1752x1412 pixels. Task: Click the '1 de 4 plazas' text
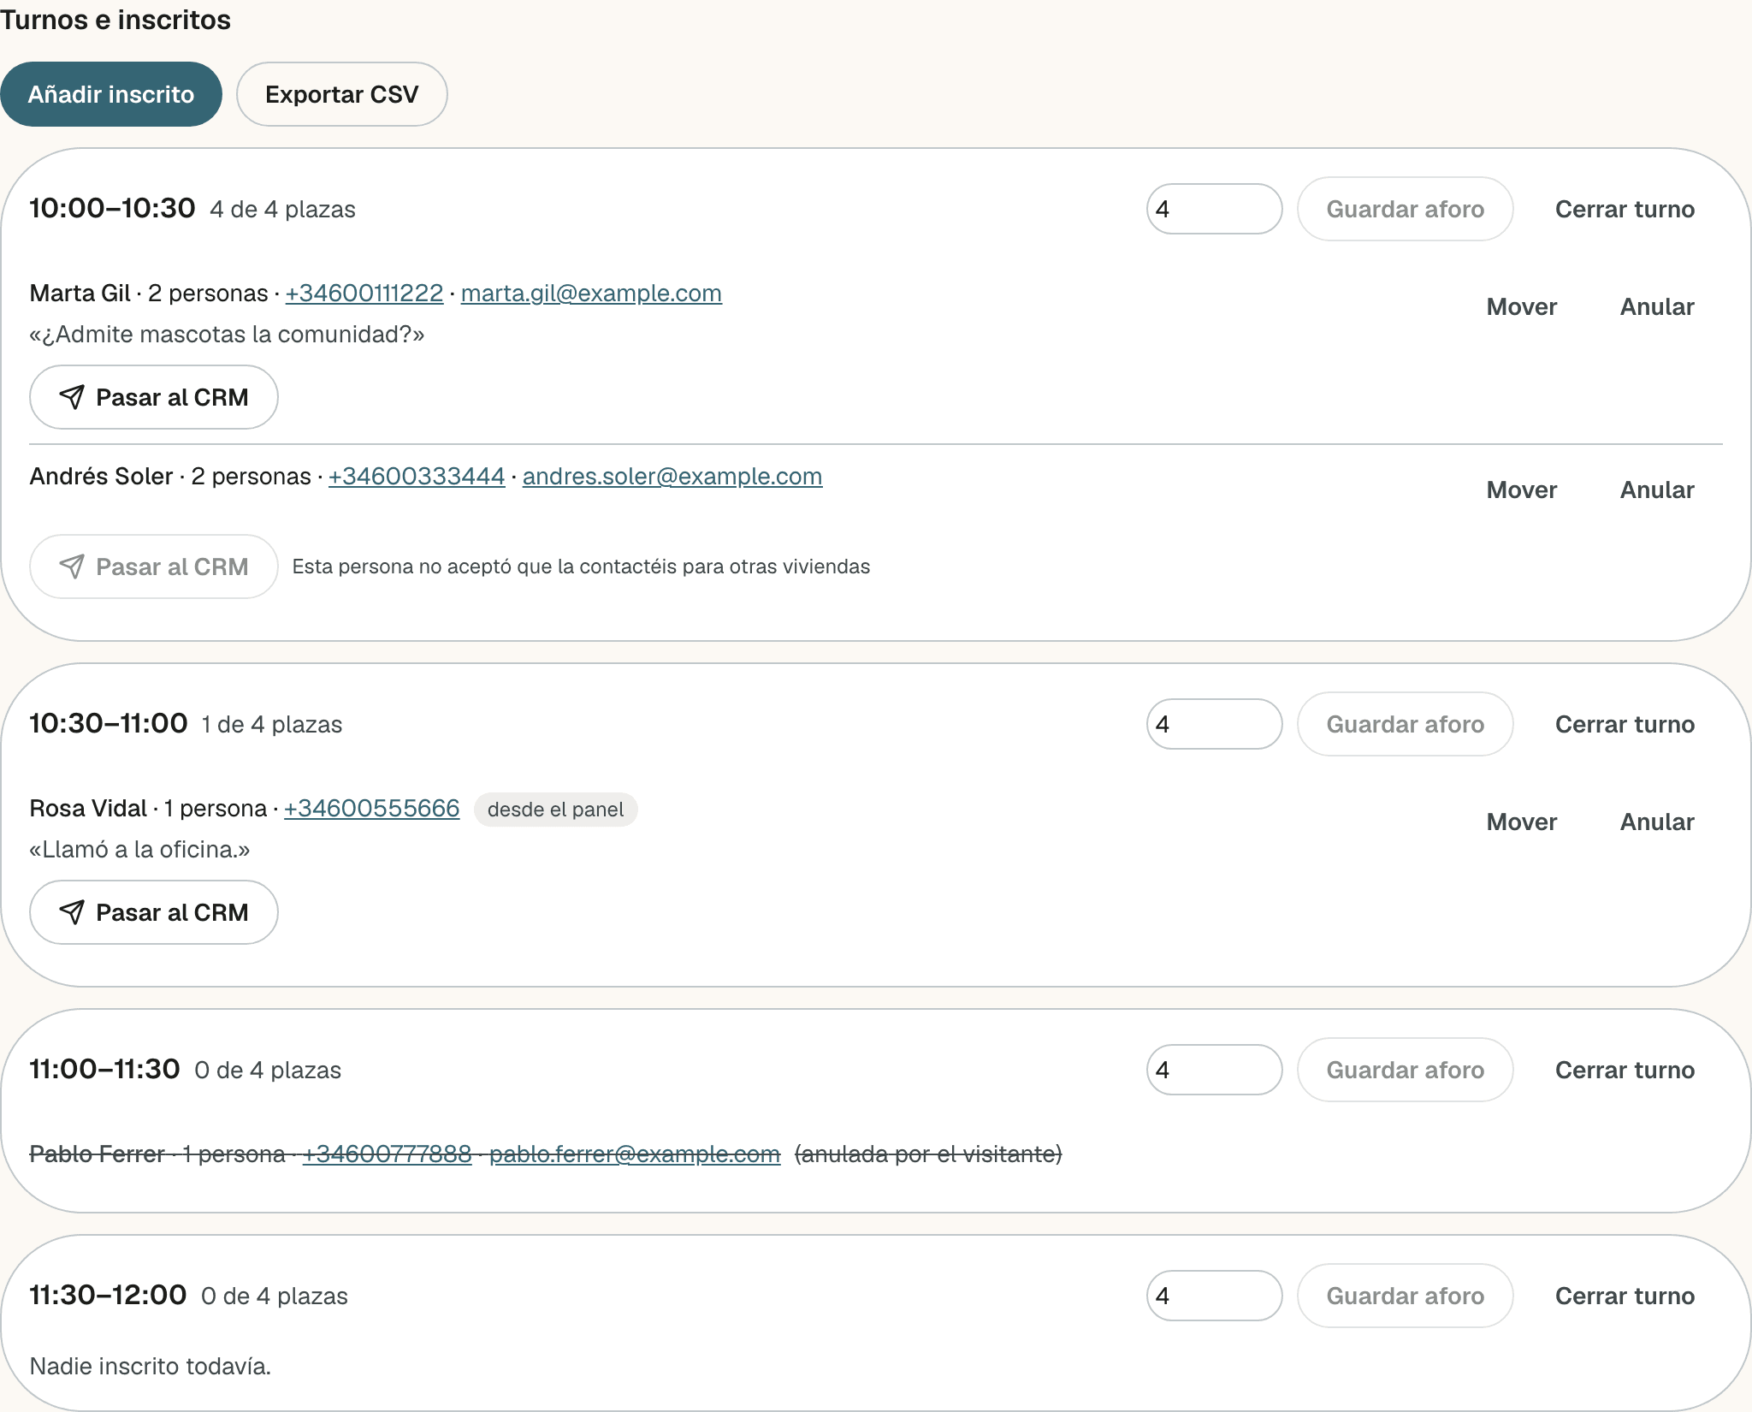[272, 725]
